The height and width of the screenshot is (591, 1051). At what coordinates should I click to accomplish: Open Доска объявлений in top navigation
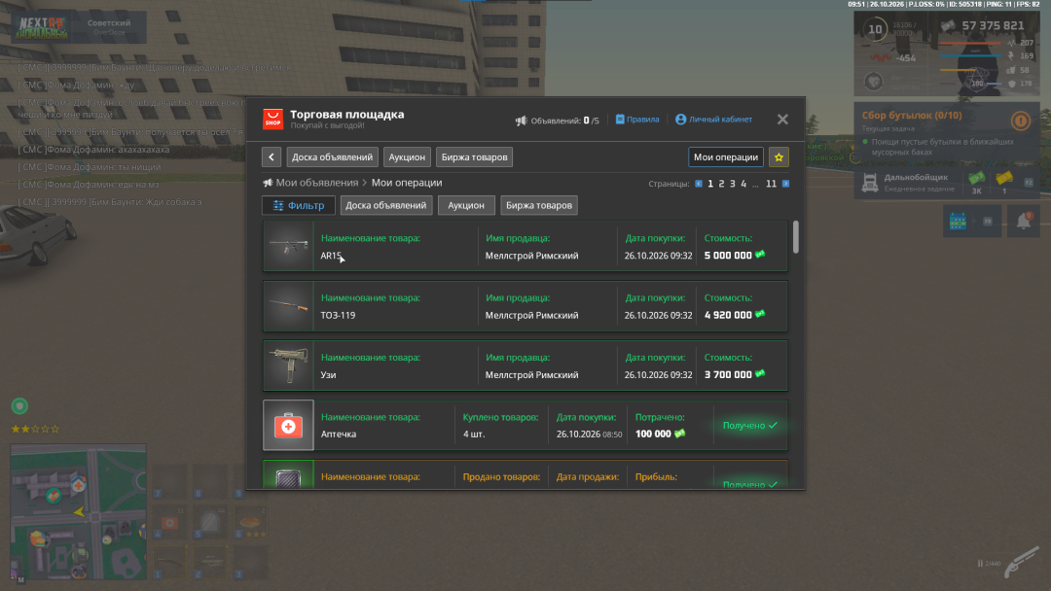(x=333, y=157)
